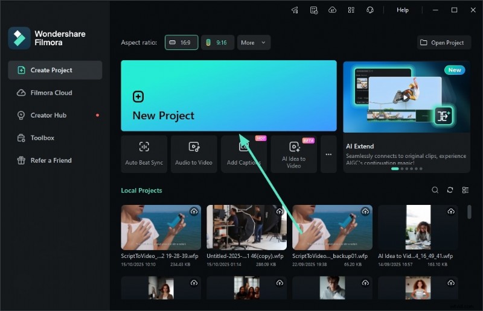
Task: Select the Untitled-2025-...1 46(copy).wfp file name
Action: coord(245,256)
